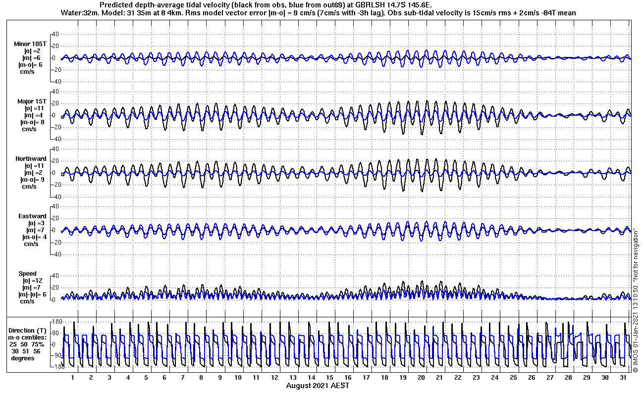Click the '30 51 56' centile values
644x396 pixels.
pos(26,351)
